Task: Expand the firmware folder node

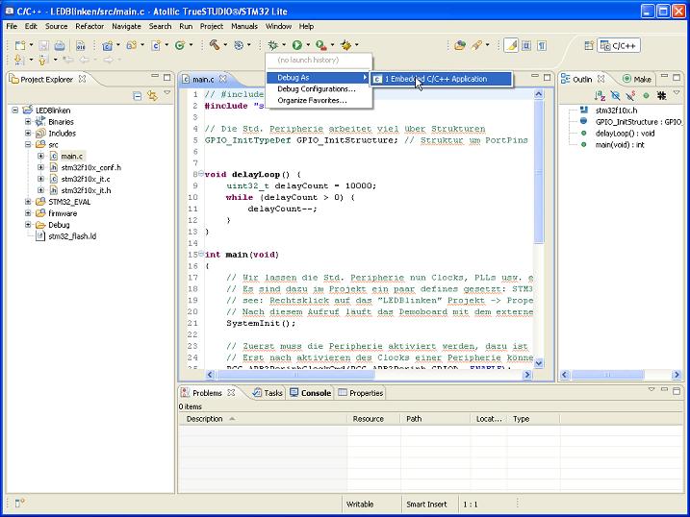Action: 28,213
